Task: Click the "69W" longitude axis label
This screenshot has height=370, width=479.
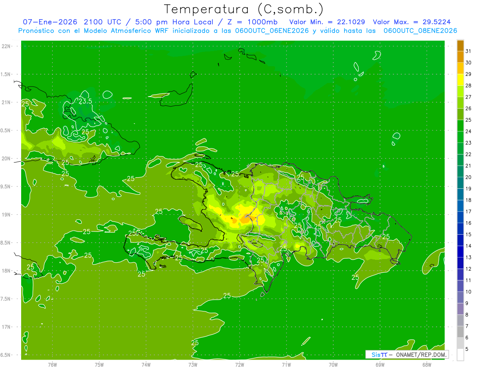Action: point(380,364)
